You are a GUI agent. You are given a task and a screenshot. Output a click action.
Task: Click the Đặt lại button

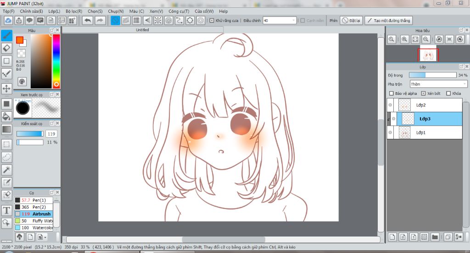click(351, 20)
